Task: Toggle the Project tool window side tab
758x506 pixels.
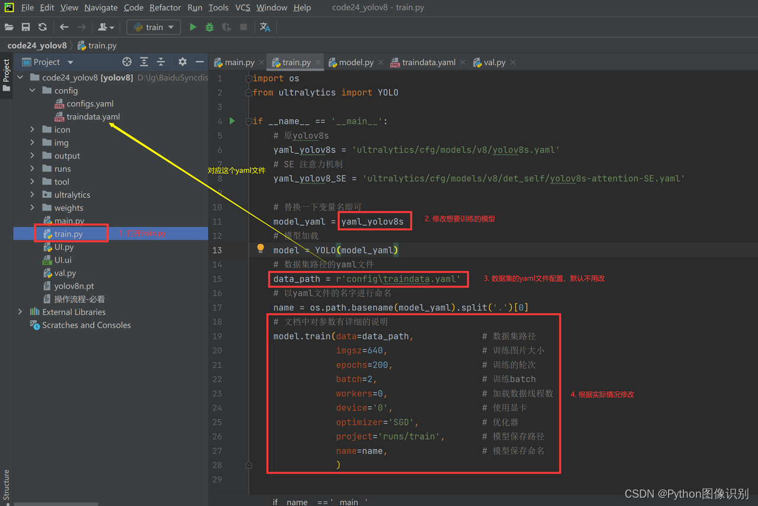Action: 7,75
